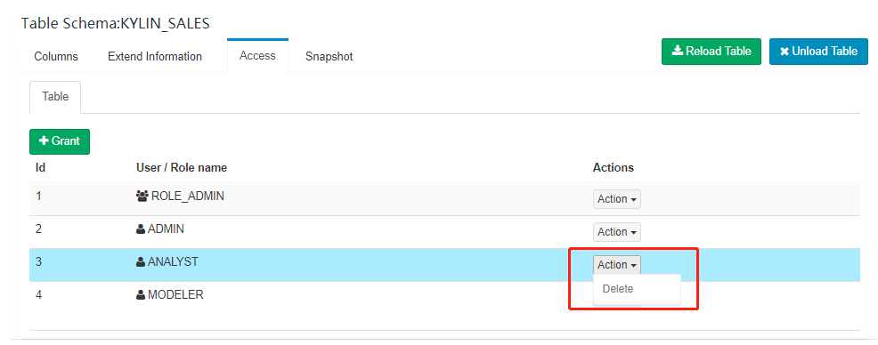Select the Access tab

pos(257,56)
